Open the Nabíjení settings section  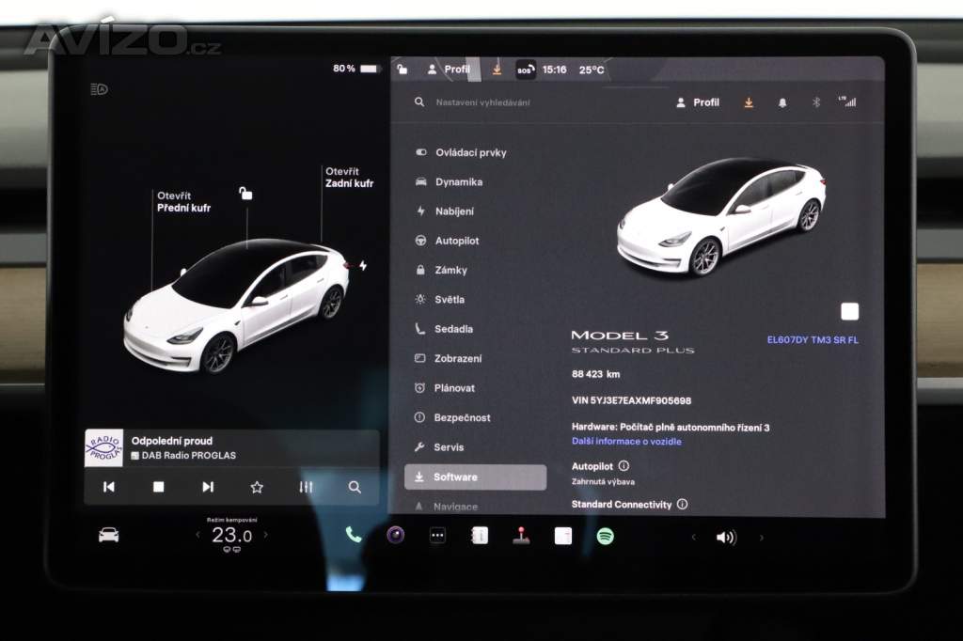click(x=454, y=211)
